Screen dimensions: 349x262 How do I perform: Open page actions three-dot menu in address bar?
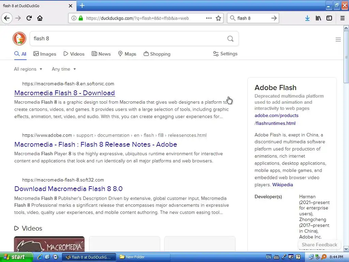tap(209, 18)
